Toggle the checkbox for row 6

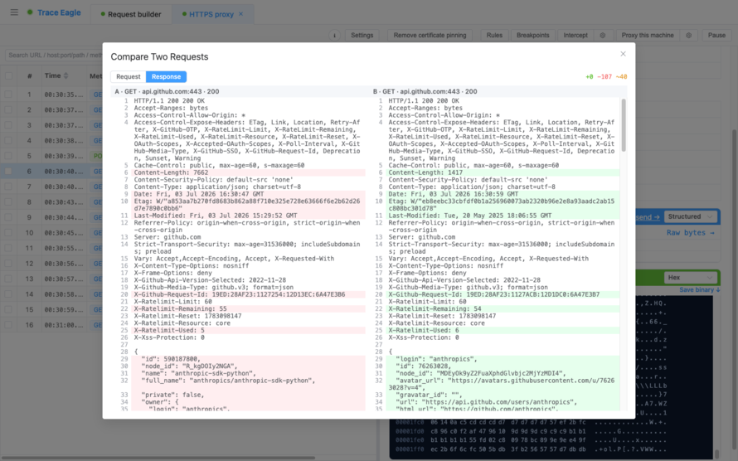(8, 172)
